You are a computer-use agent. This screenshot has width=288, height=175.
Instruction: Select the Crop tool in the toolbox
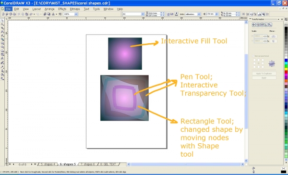pos(2,28)
